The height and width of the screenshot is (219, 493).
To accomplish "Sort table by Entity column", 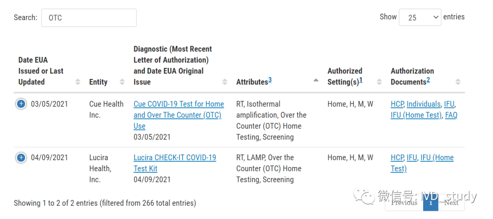I will [x=122, y=82].
